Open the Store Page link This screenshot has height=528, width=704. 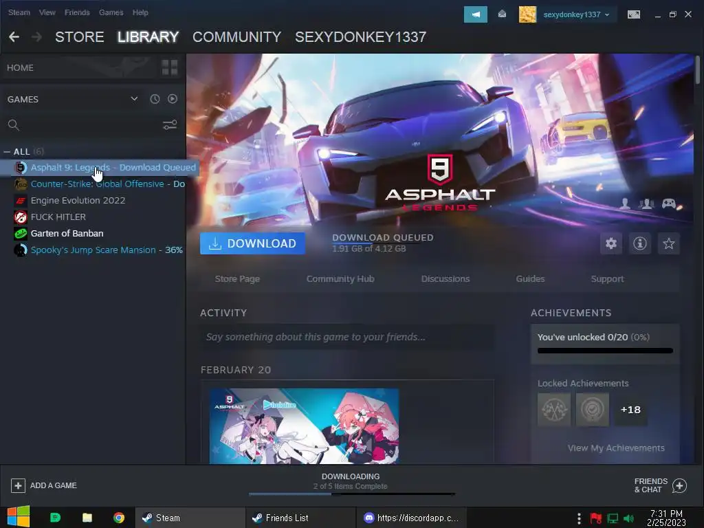[x=237, y=279]
